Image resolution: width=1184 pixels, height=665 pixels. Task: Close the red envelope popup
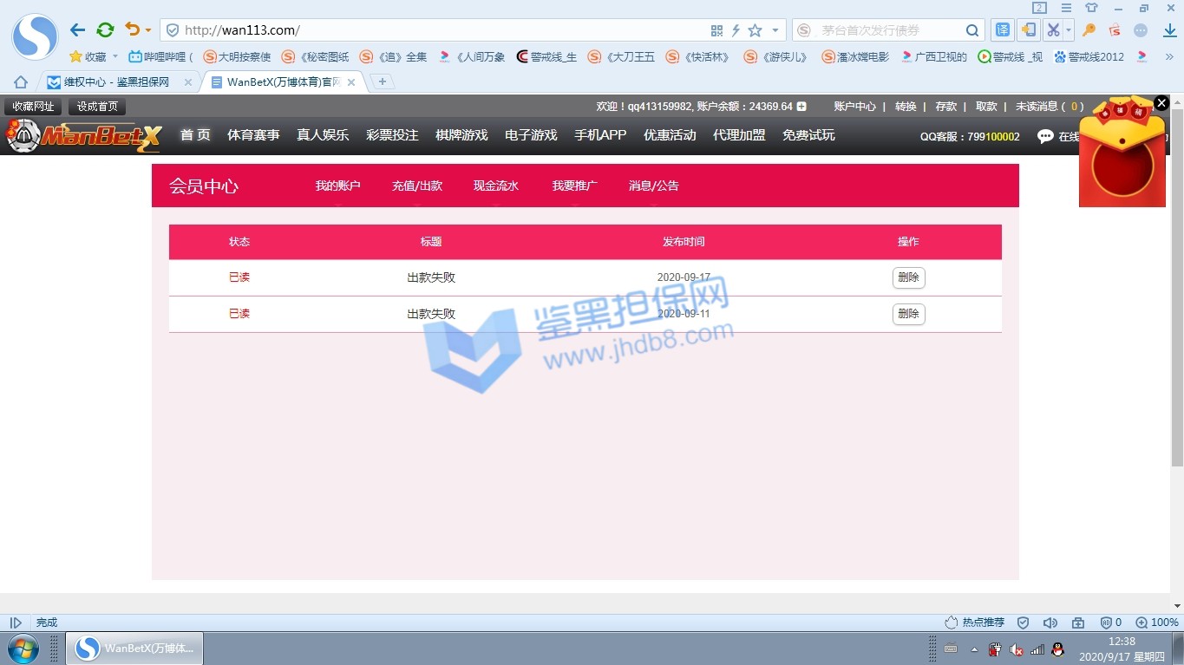click(x=1161, y=103)
